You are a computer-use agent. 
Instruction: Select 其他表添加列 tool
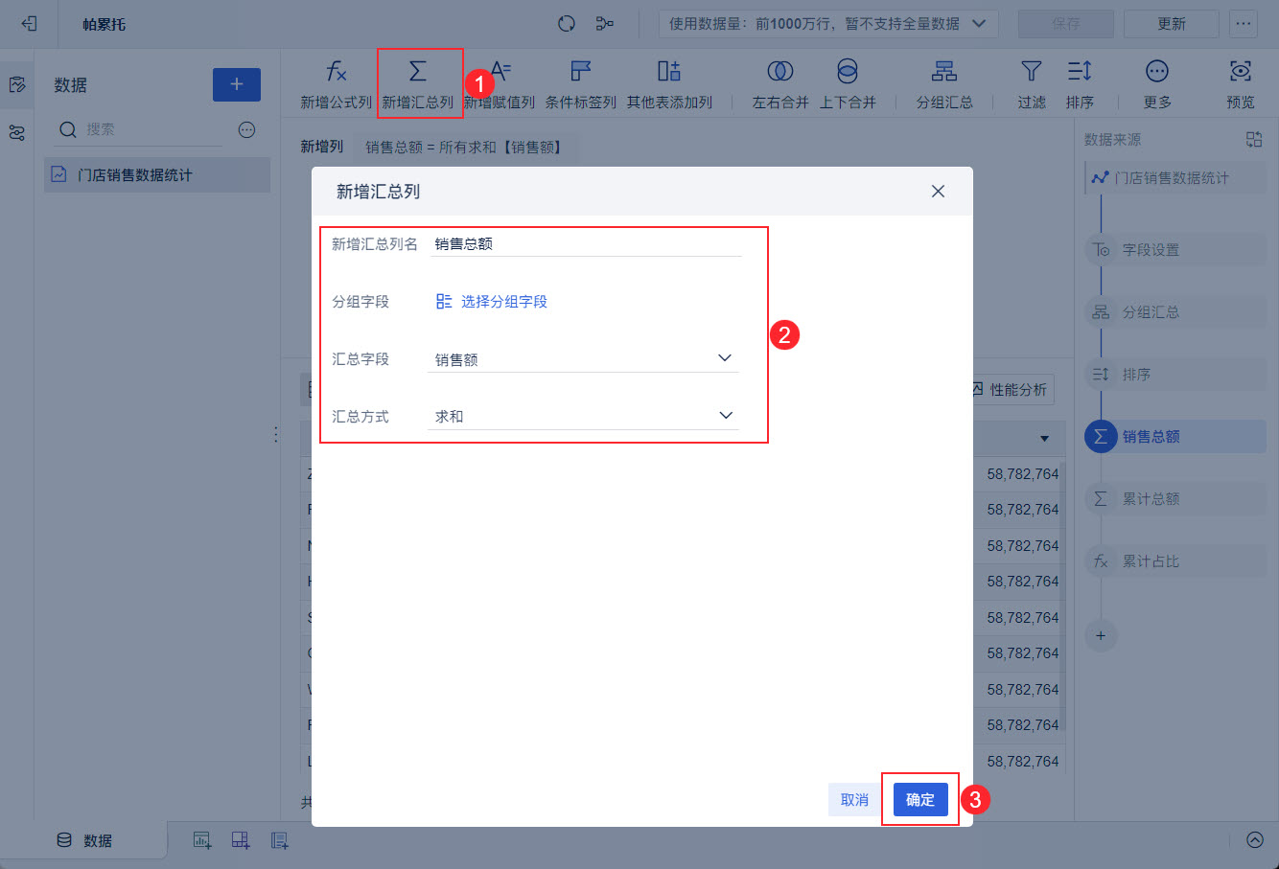click(x=669, y=84)
